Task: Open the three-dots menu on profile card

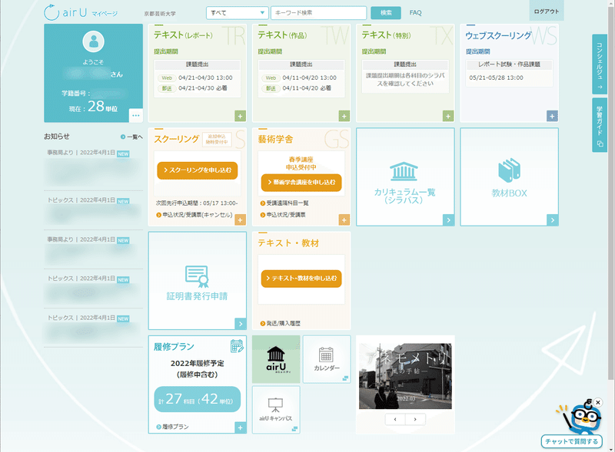Action: tap(136, 116)
